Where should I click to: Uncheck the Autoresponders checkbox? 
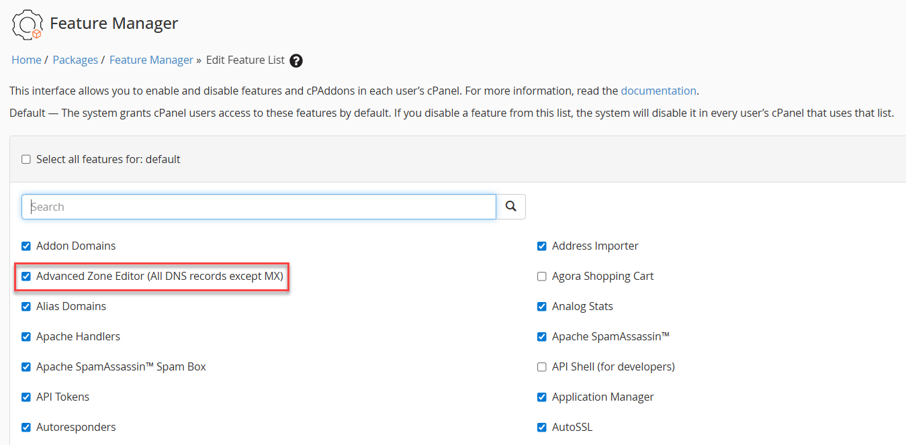point(26,427)
